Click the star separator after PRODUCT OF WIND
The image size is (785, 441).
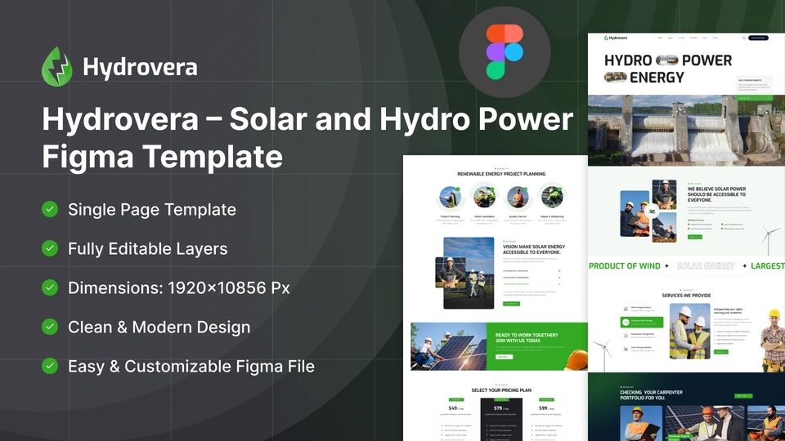[x=666, y=266]
